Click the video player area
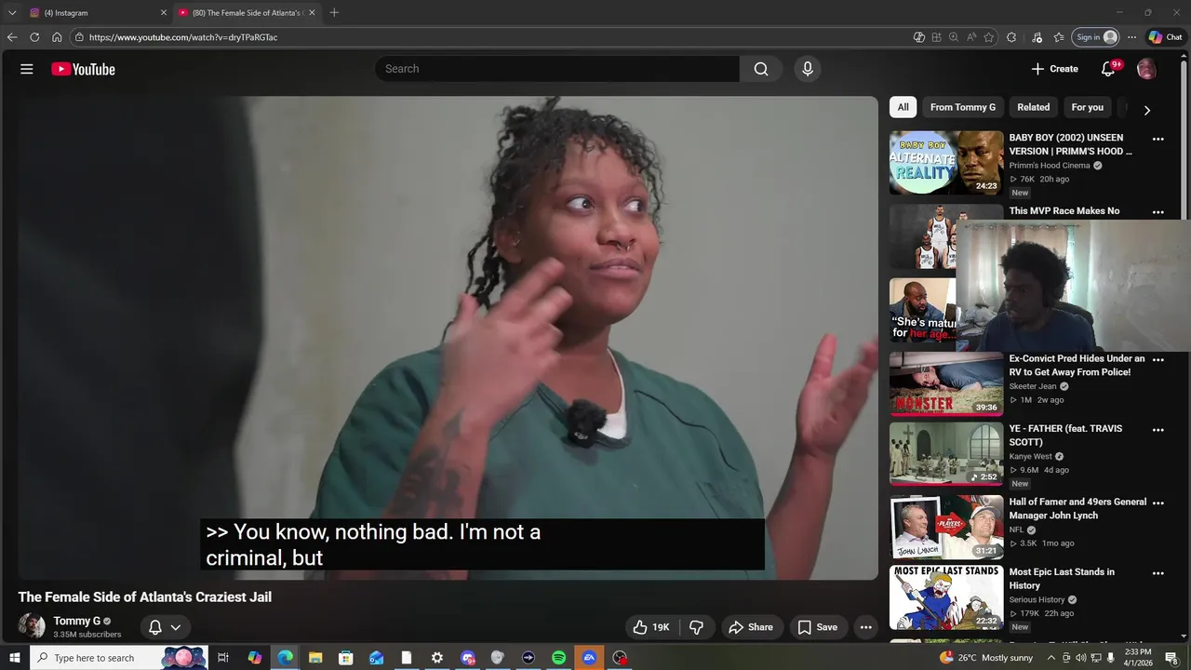 447,338
